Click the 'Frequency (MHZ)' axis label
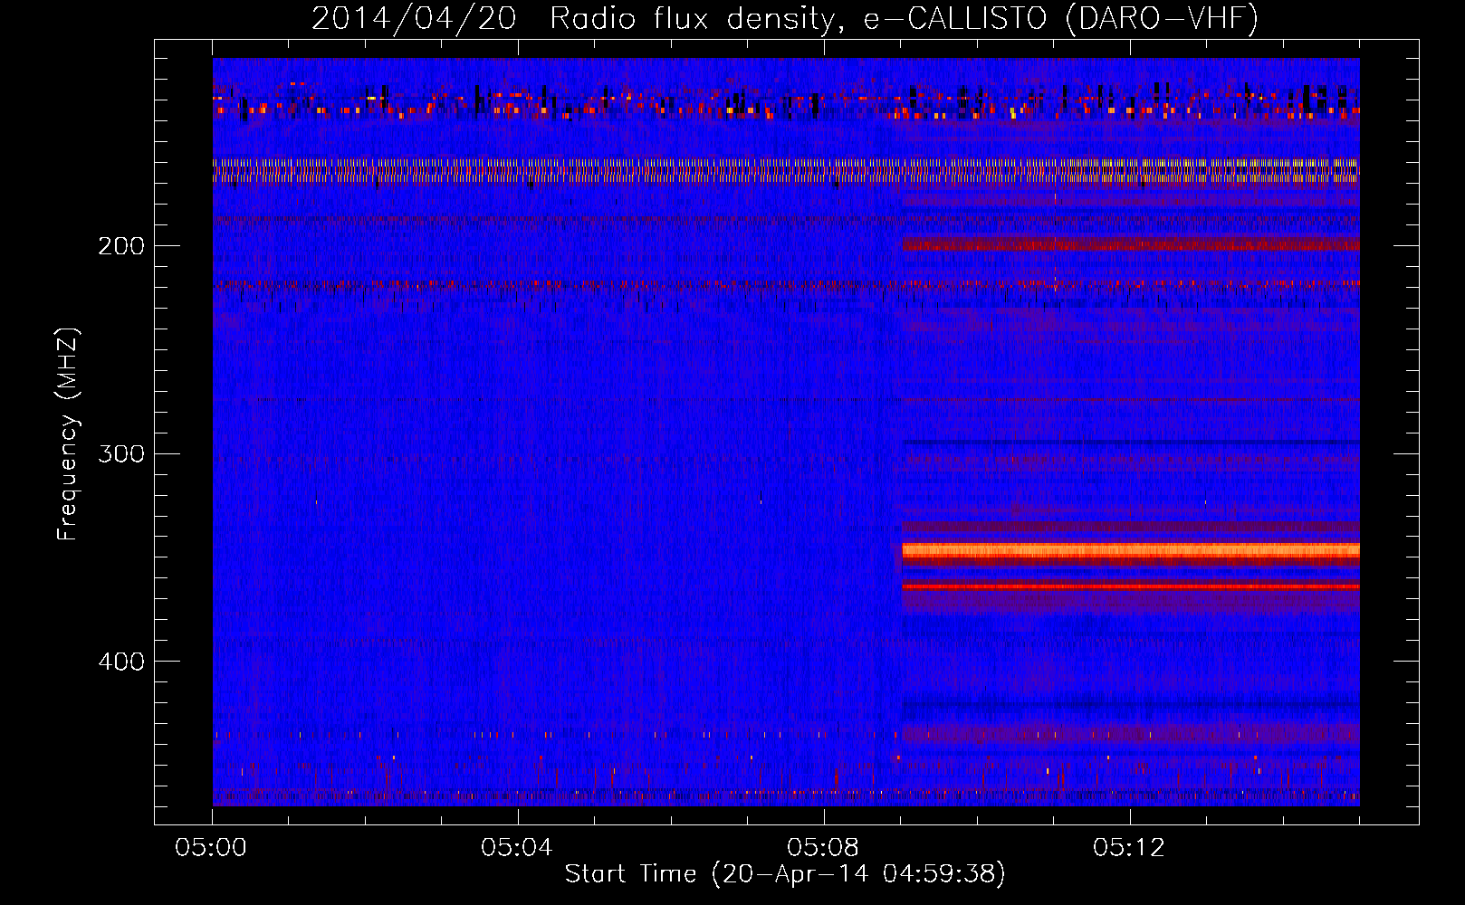Image resolution: width=1465 pixels, height=905 pixels. pyautogui.click(x=68, y=434)
